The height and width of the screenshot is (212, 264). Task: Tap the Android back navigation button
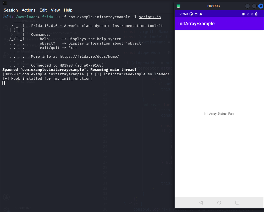[201, 203]
